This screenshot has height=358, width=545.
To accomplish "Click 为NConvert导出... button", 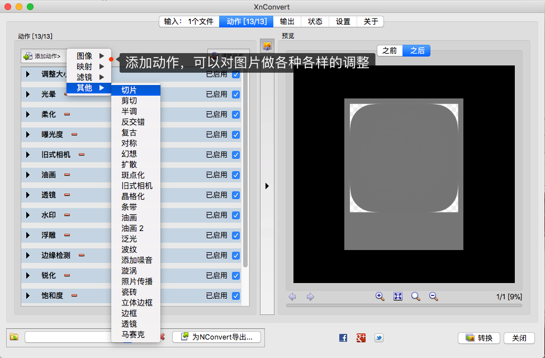I will pyautogui.click(x=217, y=337).
